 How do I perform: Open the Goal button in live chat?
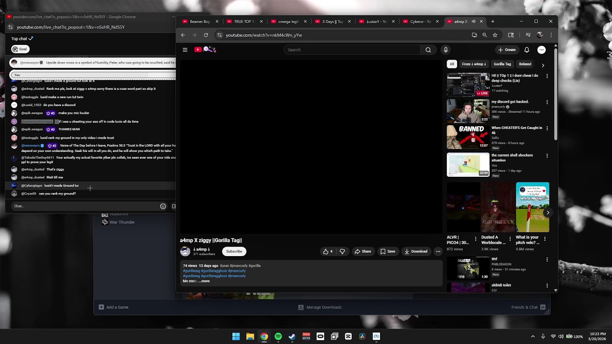(x=21, y=49)
